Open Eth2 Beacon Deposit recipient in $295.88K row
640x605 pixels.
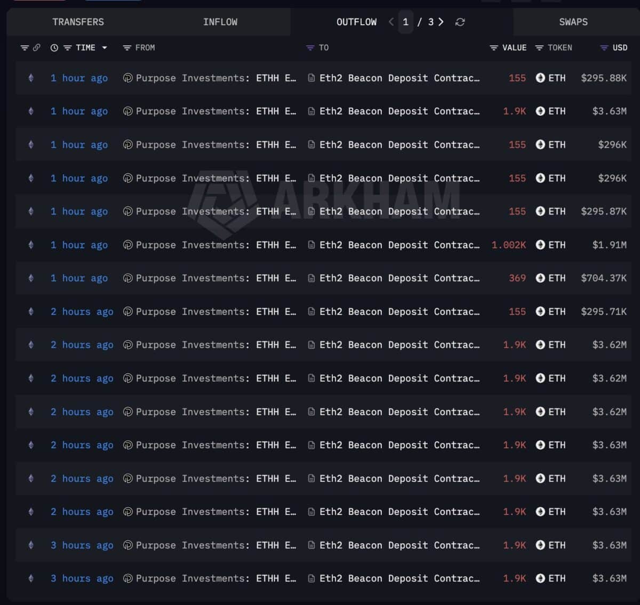click(x=399, y=78)
